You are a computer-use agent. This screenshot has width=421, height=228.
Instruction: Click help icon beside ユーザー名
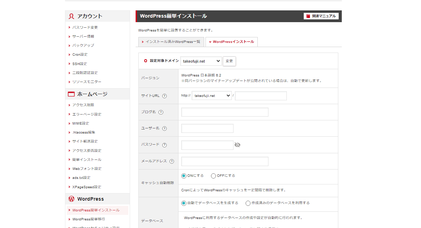coord(164,128)
